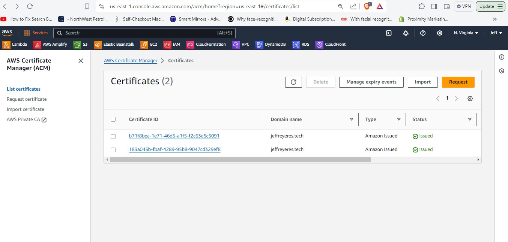Bookmark this page icon
This screenshot has width=508, height=242.
click(x=87, y=6)
